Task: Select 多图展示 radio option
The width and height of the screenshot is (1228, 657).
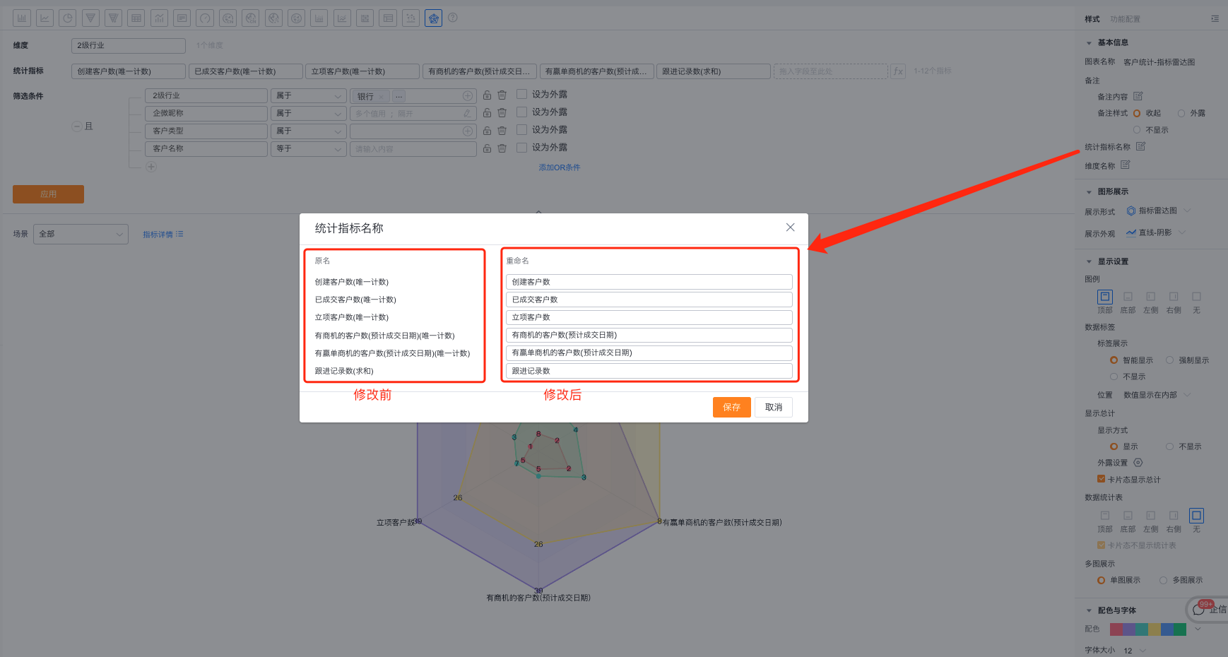Action: click(x=1163, y=580)
